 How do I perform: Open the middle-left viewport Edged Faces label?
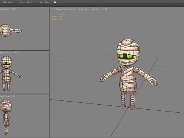tap(5, 53)
